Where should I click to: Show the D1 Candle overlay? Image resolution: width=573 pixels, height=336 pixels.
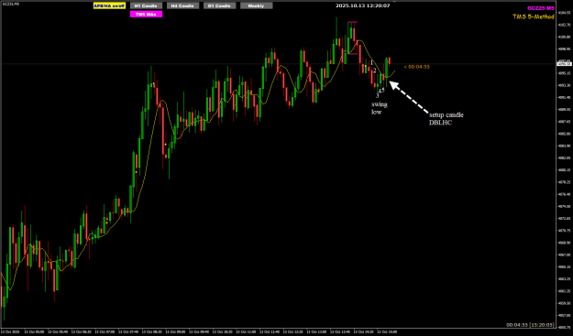(220, 5)
